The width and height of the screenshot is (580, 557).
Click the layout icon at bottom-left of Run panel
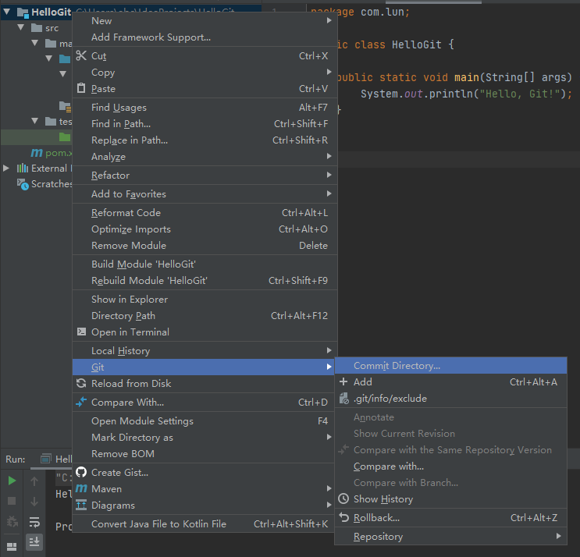(12, 547)
